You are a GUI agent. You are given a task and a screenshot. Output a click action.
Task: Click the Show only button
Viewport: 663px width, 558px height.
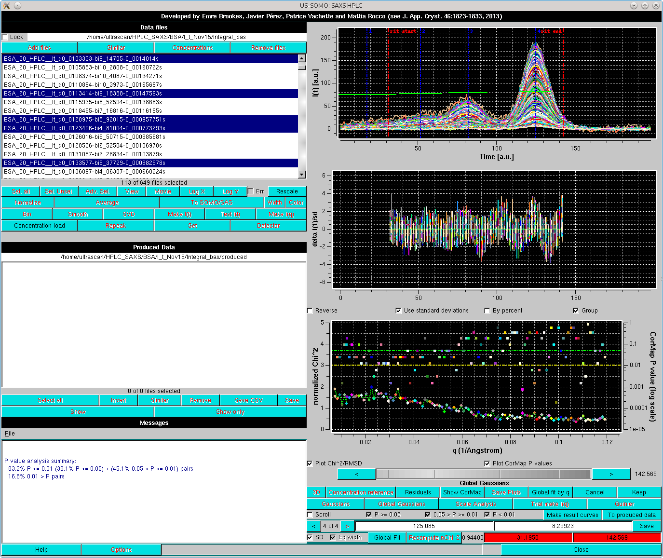pyautogui.click(x=230, y=412)
